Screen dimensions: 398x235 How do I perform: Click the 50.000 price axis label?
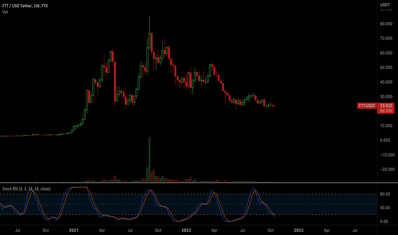coord(386,68)
